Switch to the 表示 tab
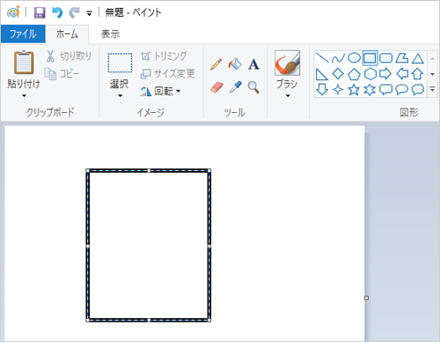This screenshot has width=440, height=342. pyautogui.click(x=110, y=34)
